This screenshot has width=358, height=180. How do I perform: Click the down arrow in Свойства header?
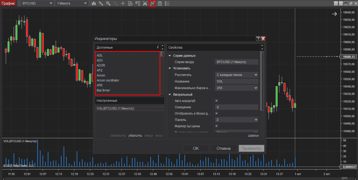pos(262,49)
